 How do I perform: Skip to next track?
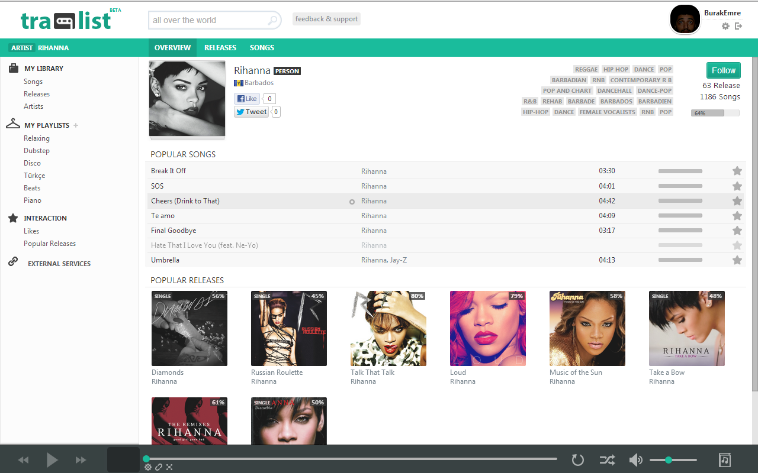[x=81, y=459]
